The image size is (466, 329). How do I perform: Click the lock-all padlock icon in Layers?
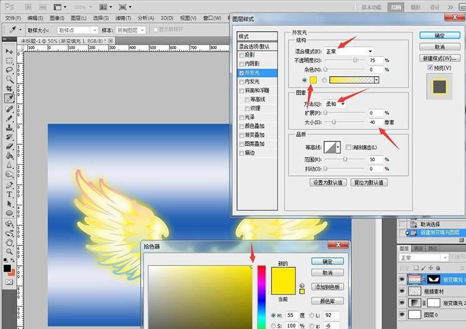tap(438, 268)
